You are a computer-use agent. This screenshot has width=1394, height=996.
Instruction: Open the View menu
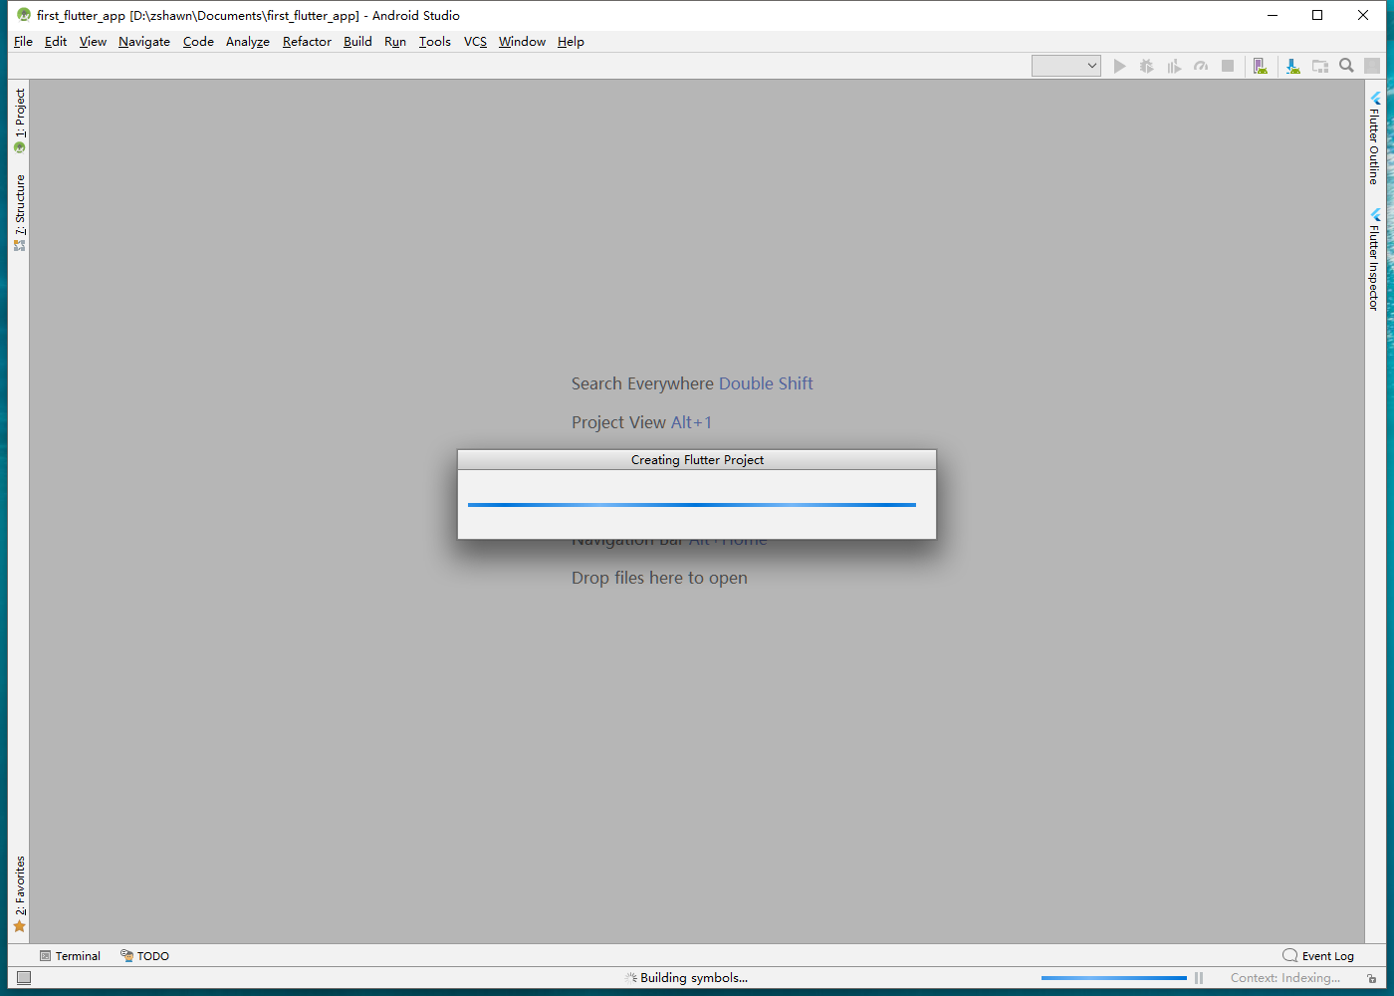pos(93,42)
